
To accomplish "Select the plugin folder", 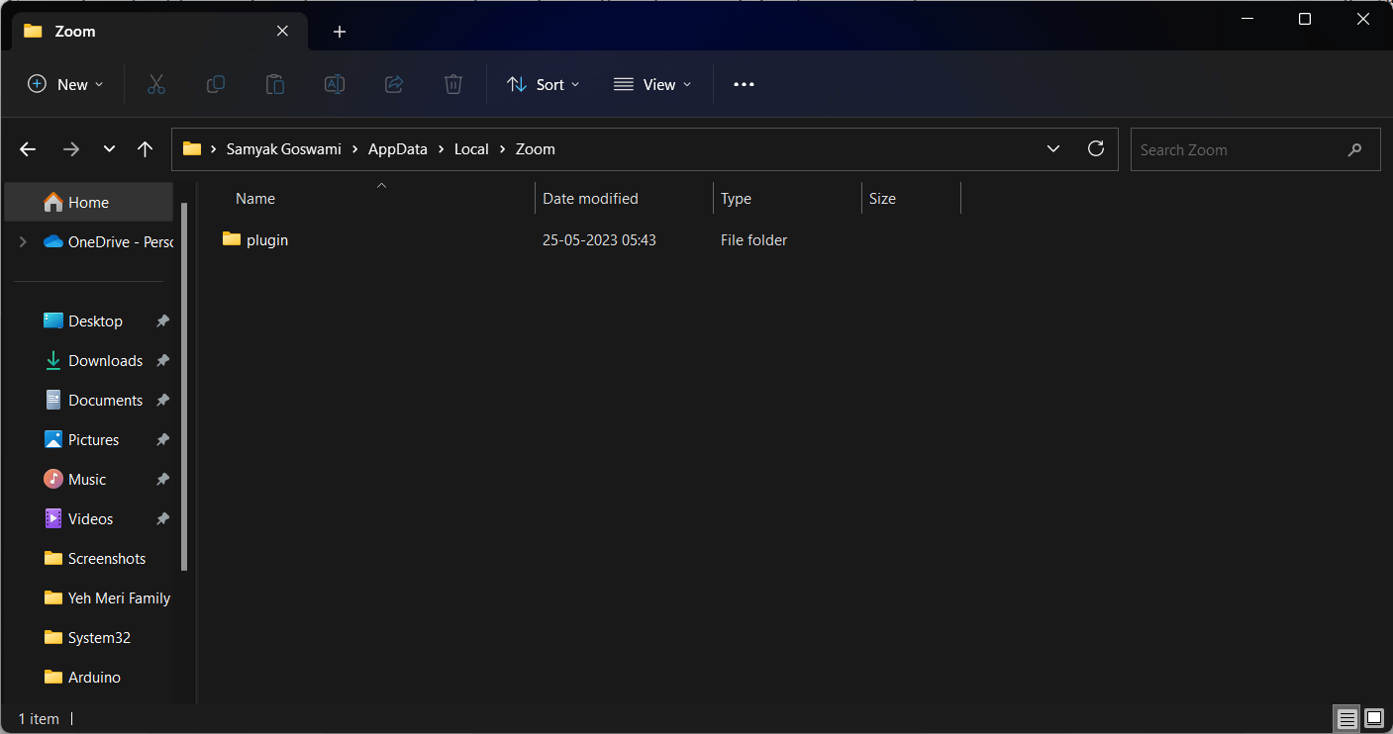I will pos(266,240).
